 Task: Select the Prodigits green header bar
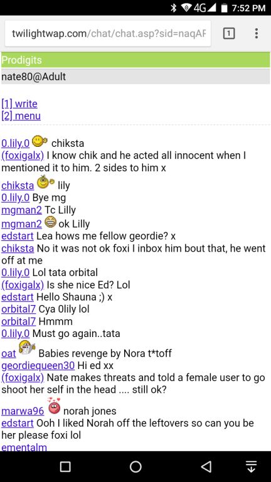coord(135,60)
